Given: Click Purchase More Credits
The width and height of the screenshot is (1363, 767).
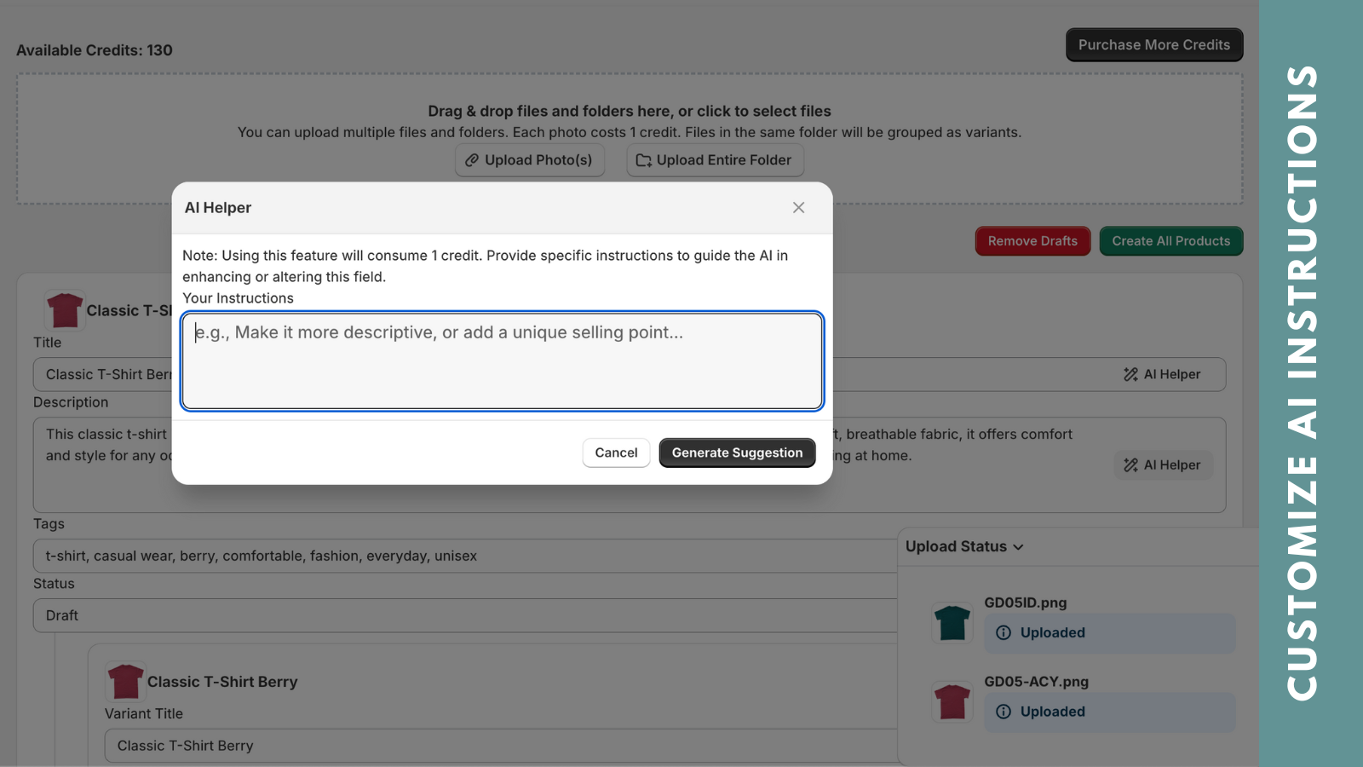Looking at the screenshot, I should point(1153,44).
